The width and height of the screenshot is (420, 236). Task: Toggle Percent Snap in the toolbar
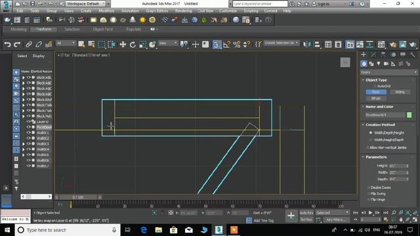coord(236,45)
